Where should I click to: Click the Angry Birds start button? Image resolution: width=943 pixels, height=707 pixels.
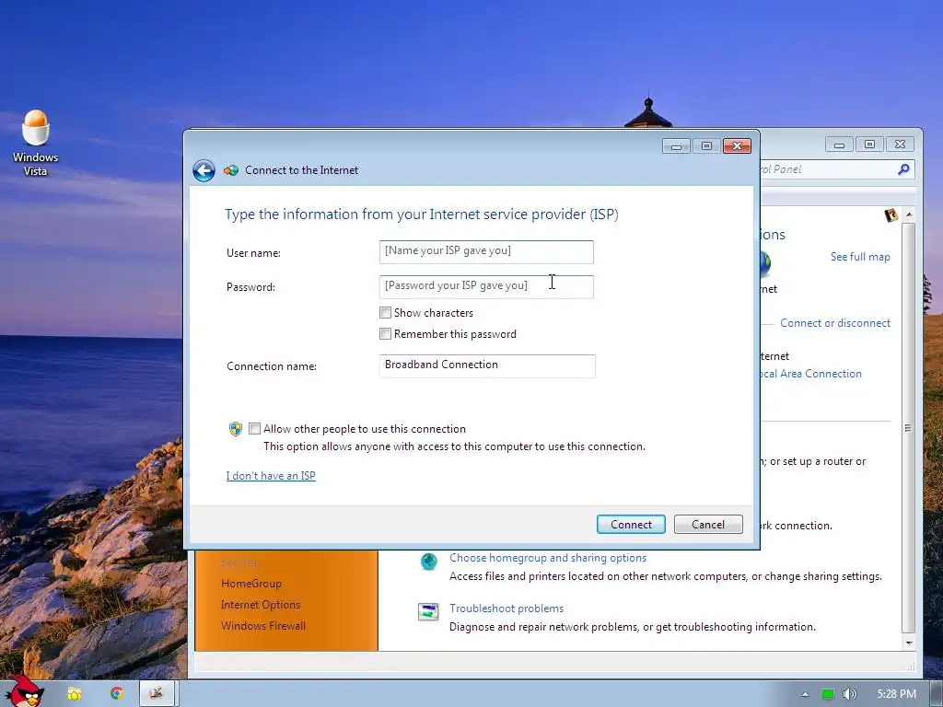pyautogui.click(x=24, y=692)
